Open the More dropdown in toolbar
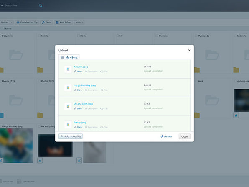This screenshot has width=249, height=187. click(x=79, y=23)
